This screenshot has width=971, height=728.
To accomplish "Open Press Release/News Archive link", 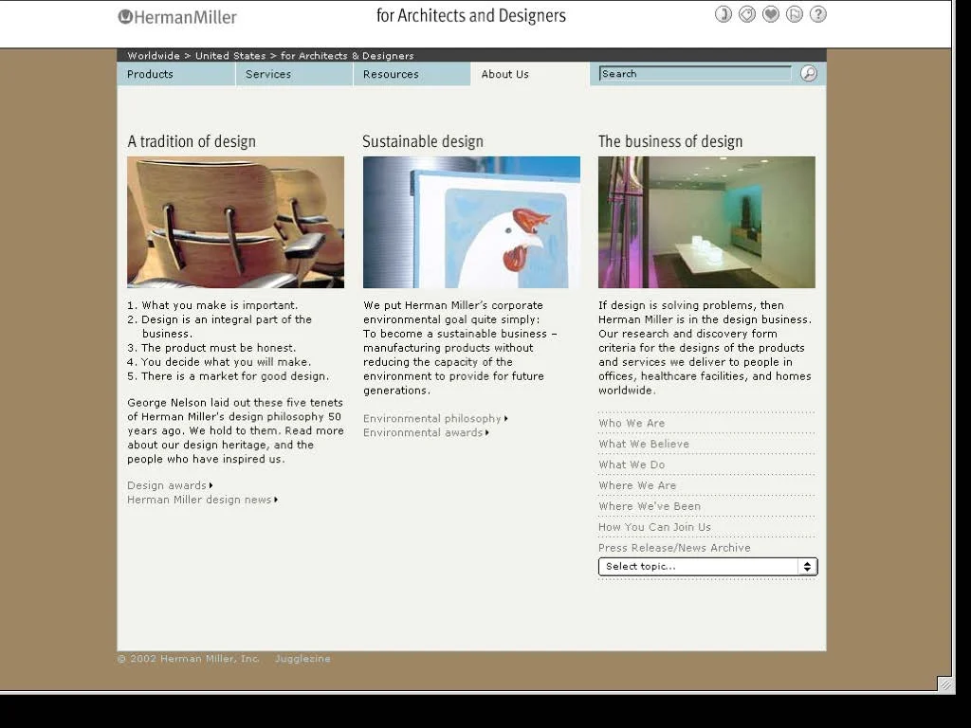I will [674, 548].
